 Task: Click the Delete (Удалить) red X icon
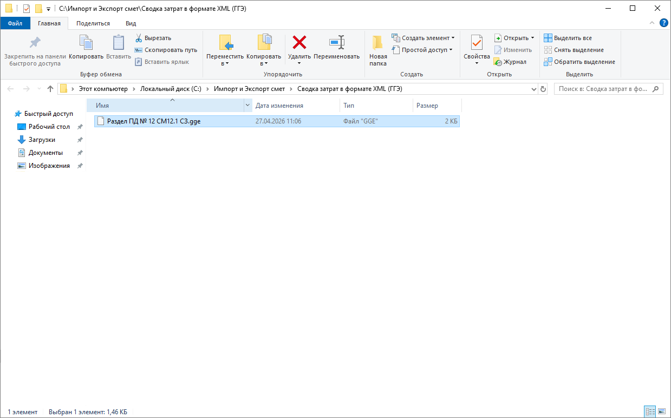[x=299, y=42]
